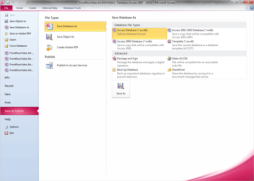The height and width of the screenshot is (181, 254).
Task: Click the Make ACCDE icon
Action: (x=169, y=58)
